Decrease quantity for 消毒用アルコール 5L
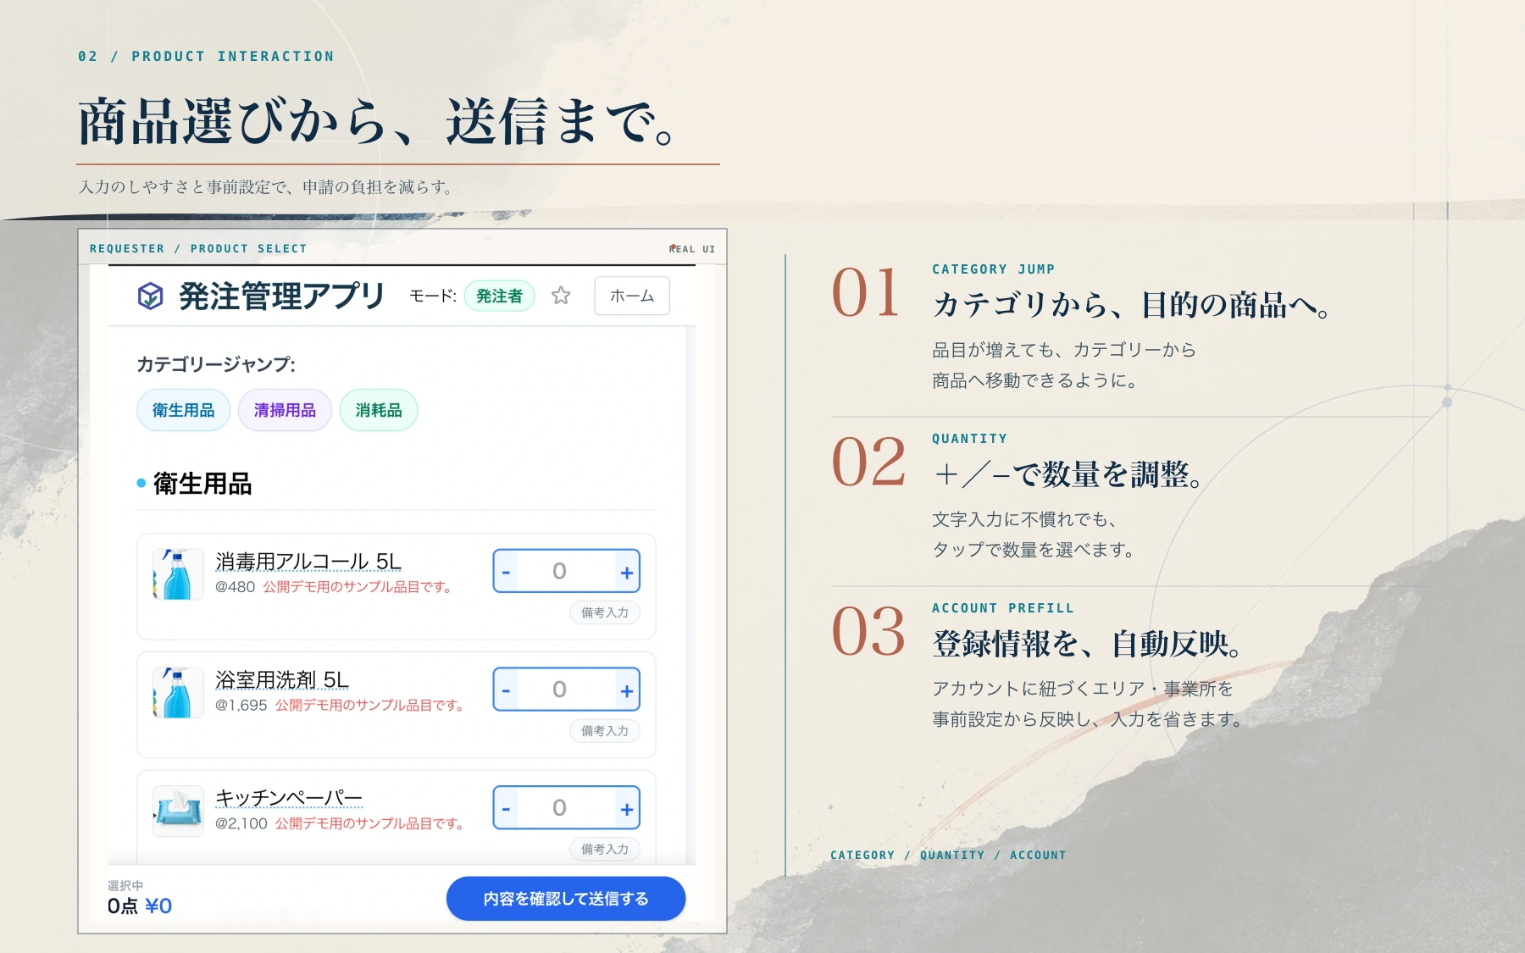Viewport: 1525px width, 953px height. coord(506,572)
